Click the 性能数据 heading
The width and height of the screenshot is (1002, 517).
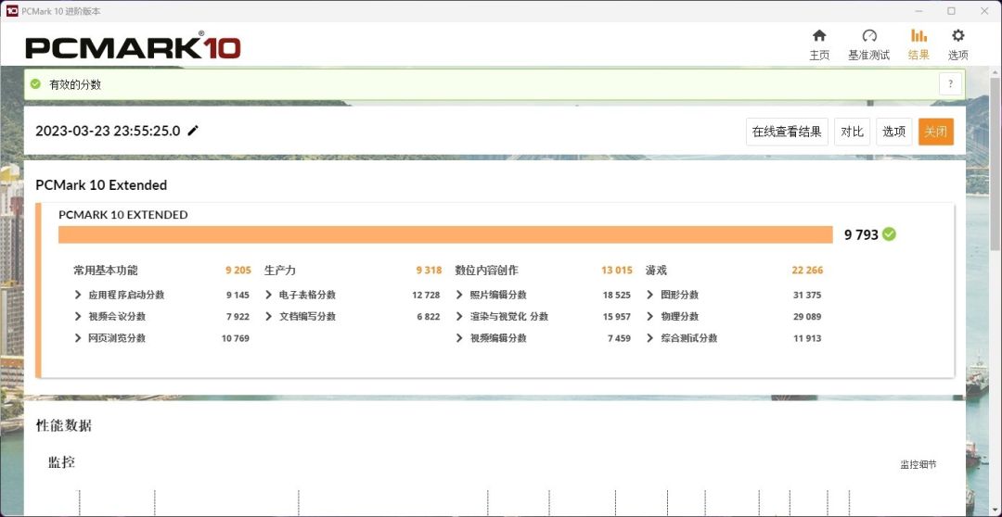point(64,425)
